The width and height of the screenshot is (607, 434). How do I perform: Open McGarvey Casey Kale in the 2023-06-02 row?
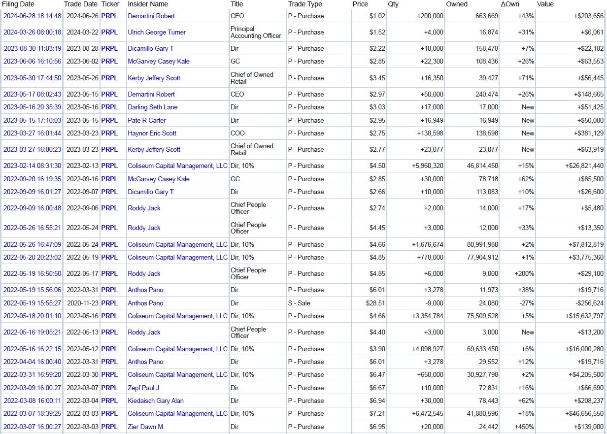pyautogui.click(x=159, y=61)
